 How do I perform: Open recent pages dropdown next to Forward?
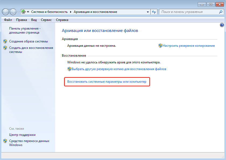pyautogui.click(x=18, y=12)
